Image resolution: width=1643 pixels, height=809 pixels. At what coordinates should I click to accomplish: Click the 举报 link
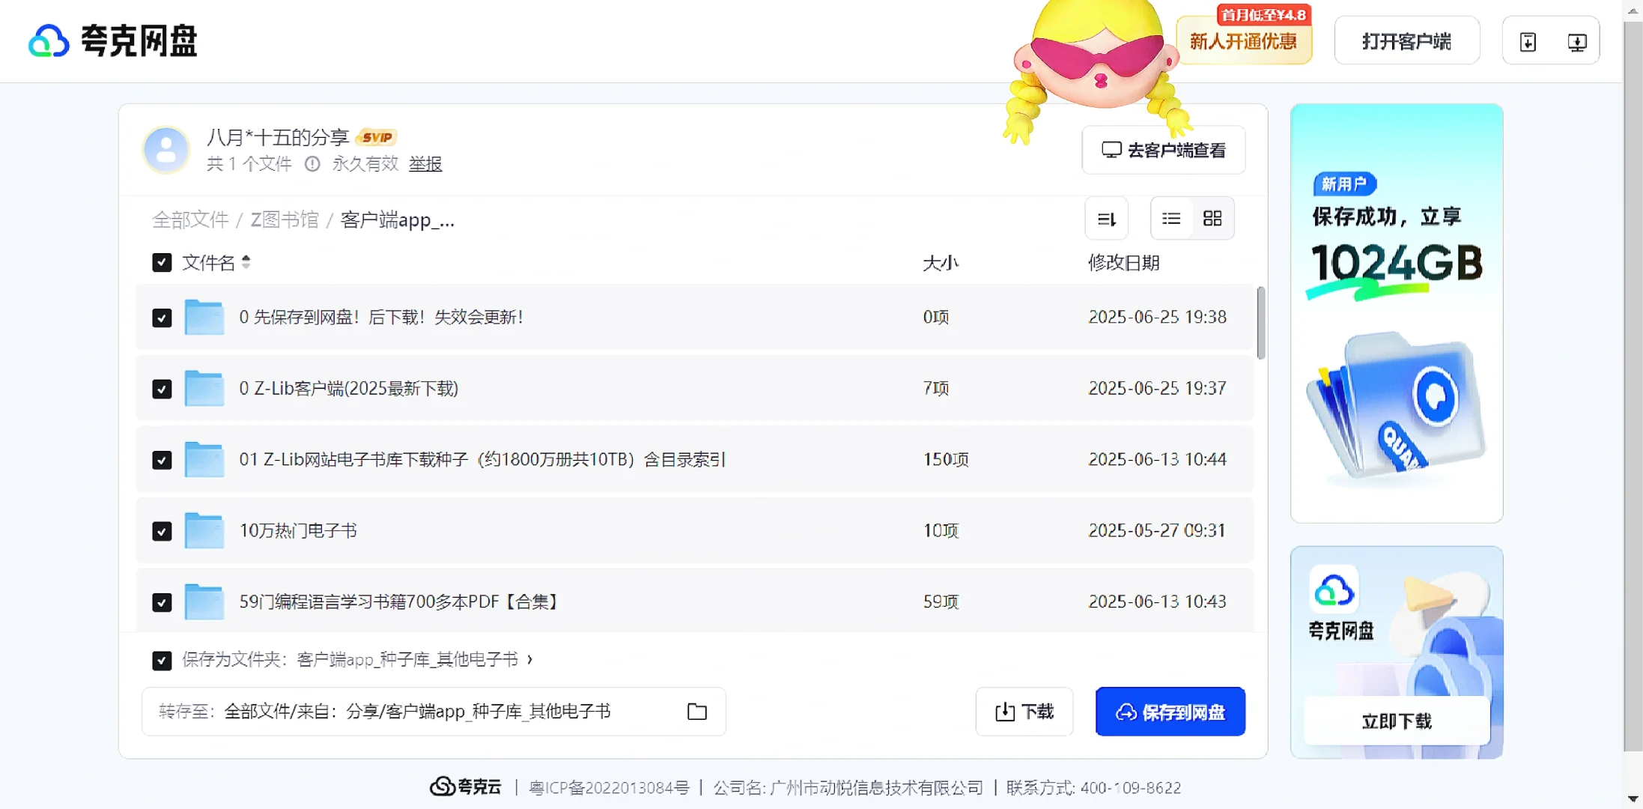425,163
